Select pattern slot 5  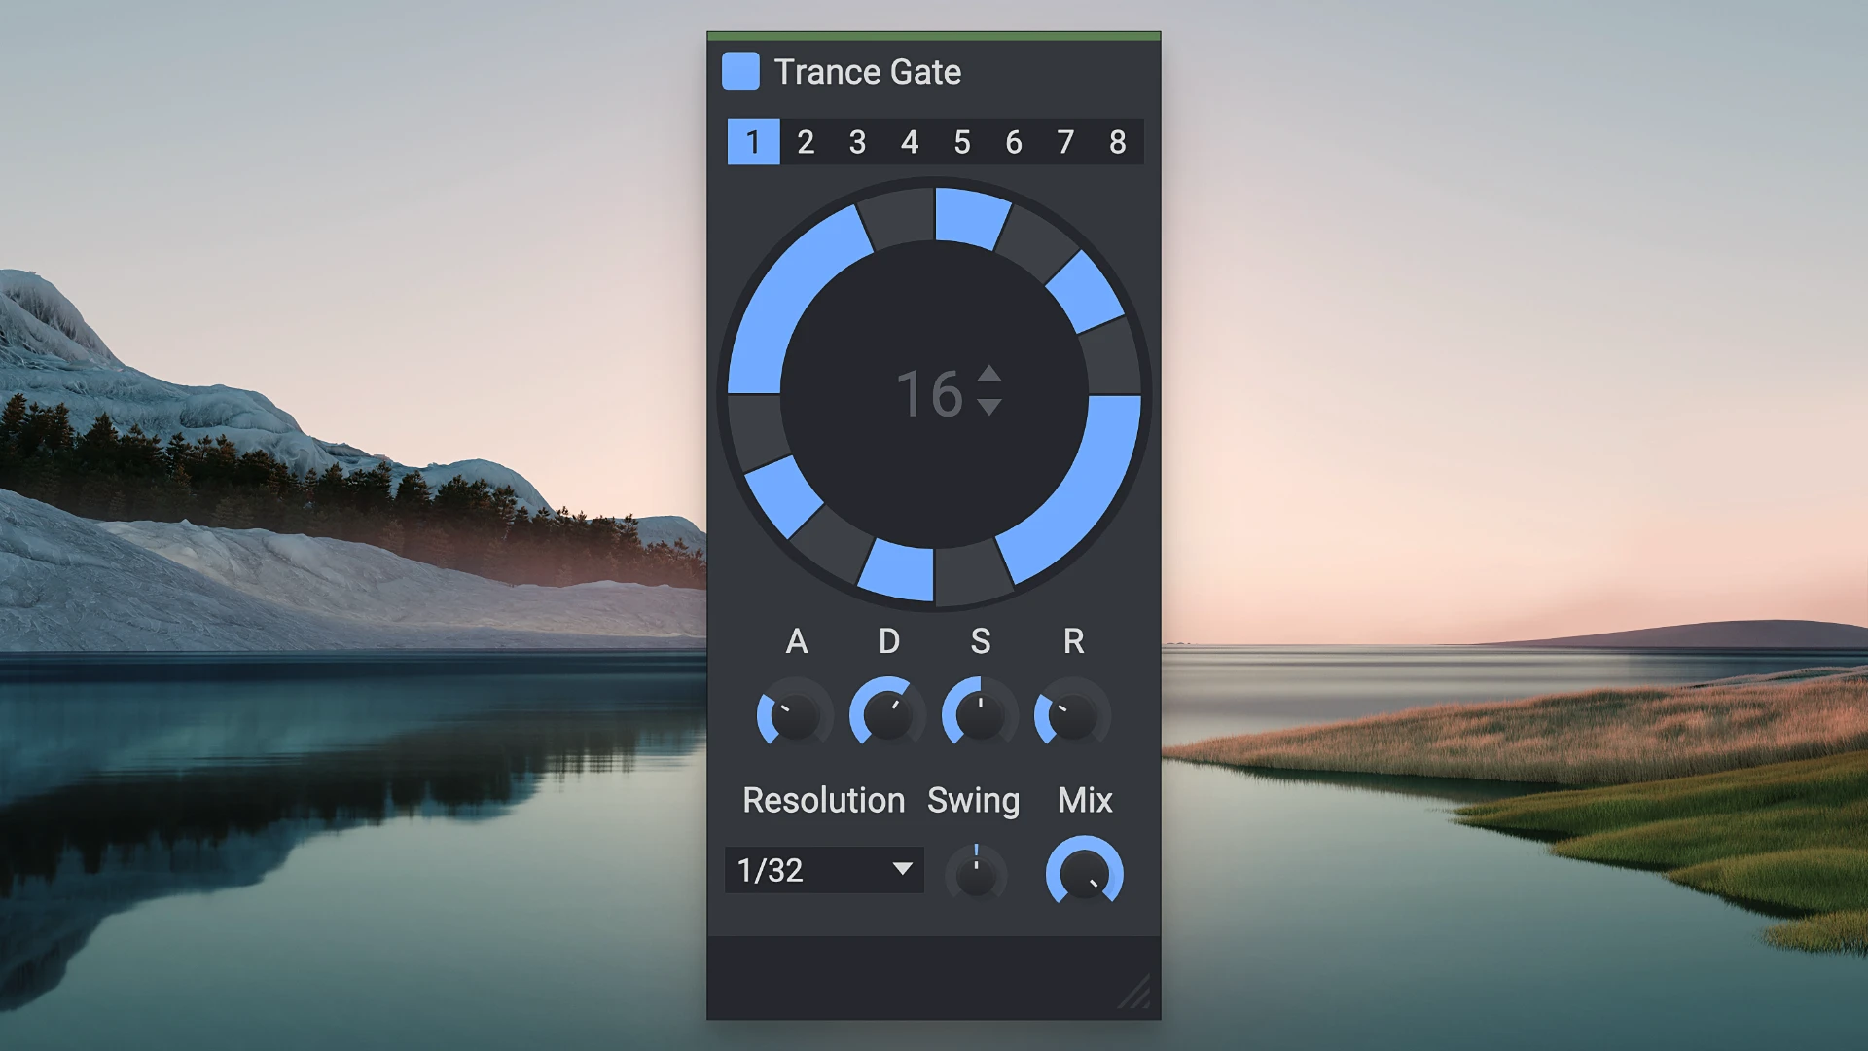961,142
